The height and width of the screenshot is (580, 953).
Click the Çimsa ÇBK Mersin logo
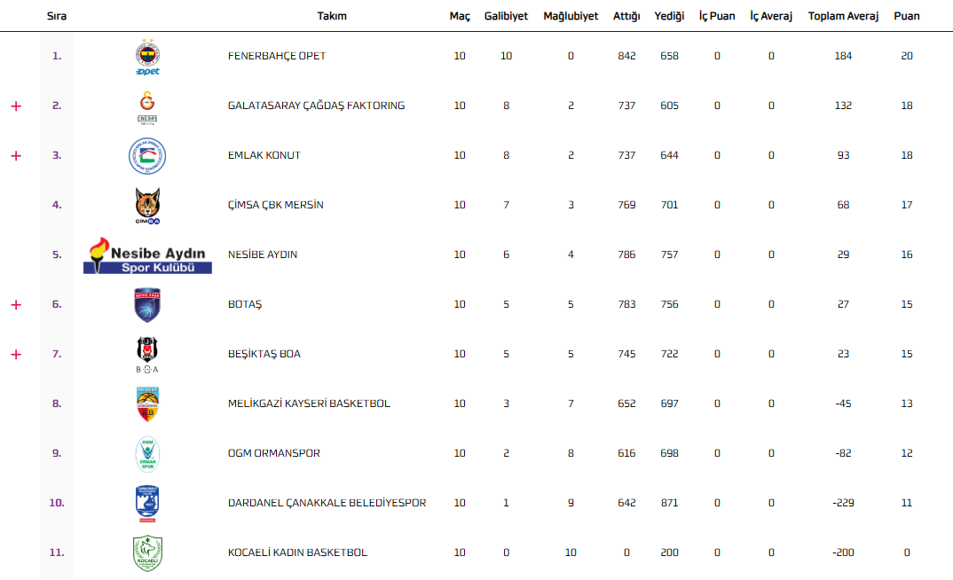[147, 206]
